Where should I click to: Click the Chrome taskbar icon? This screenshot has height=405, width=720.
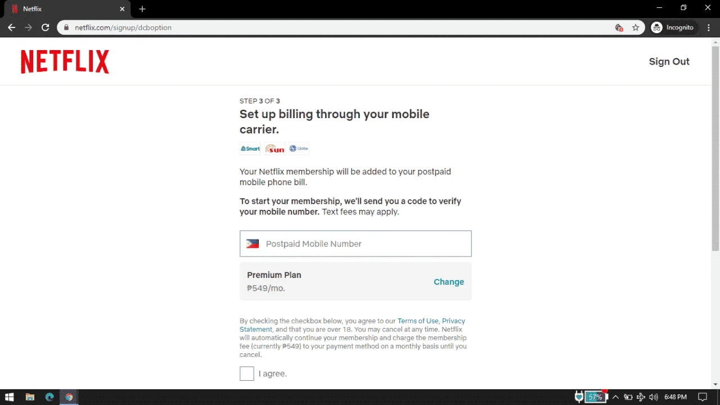[69, 397]
